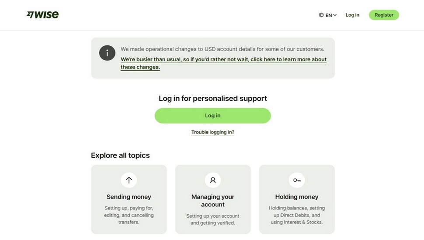Click the upward arrow Sending money icon
Screen dimensions: 424x240
point(129,180)
